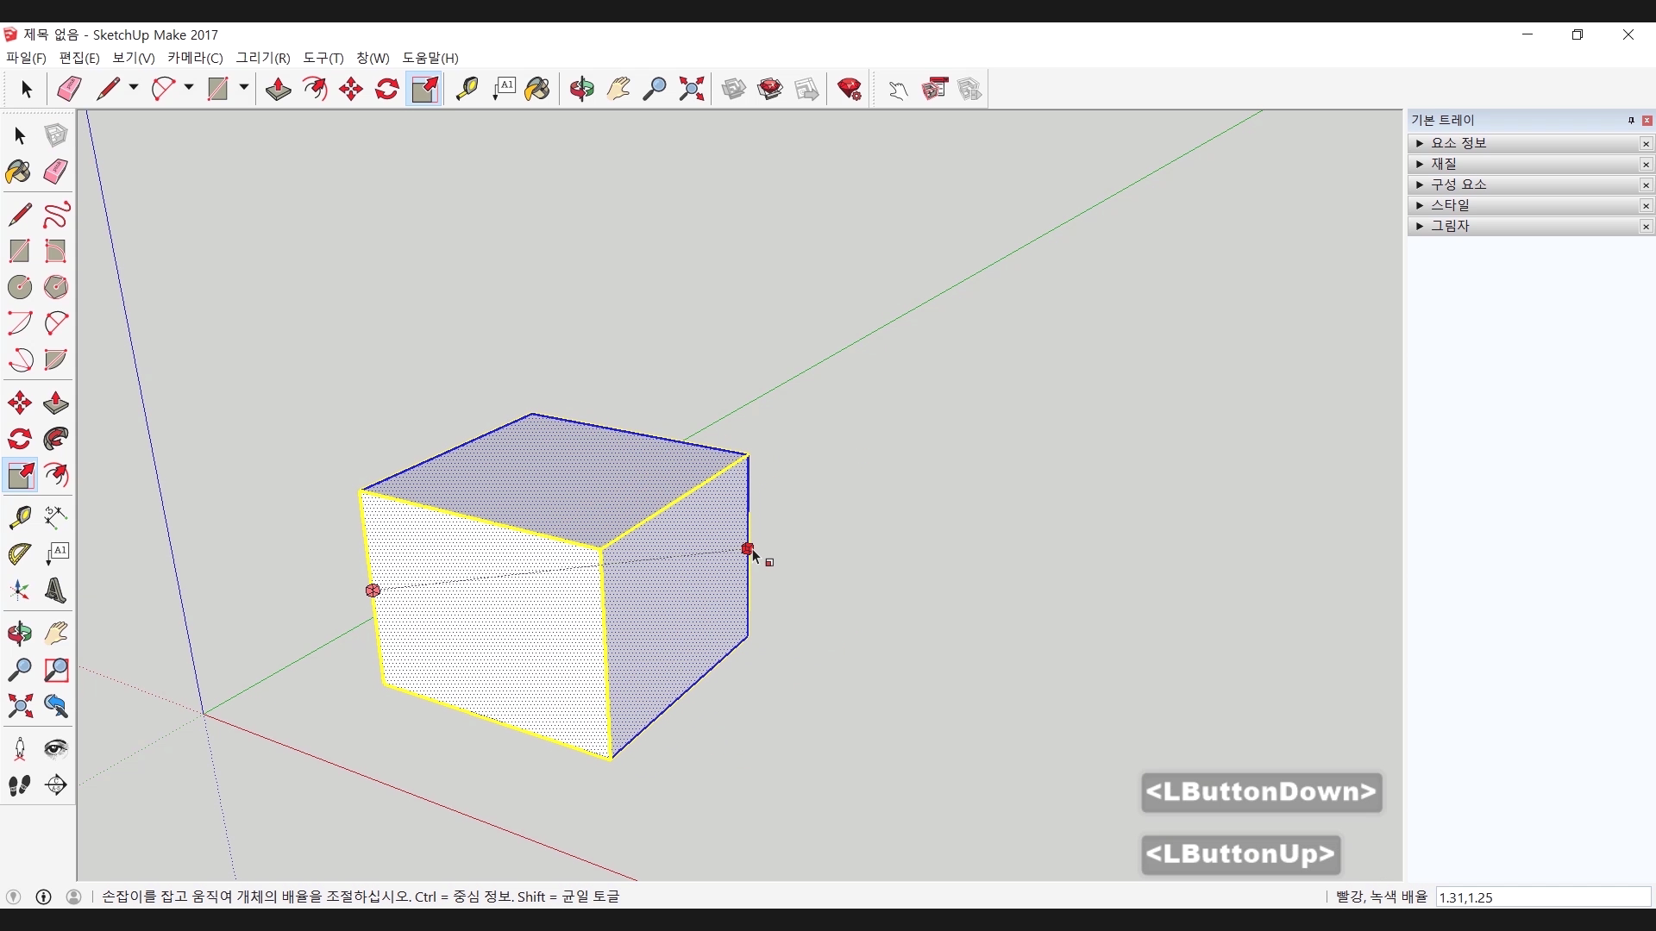Select the Paint Bucket tool in left toolbar

click(19, 172)
